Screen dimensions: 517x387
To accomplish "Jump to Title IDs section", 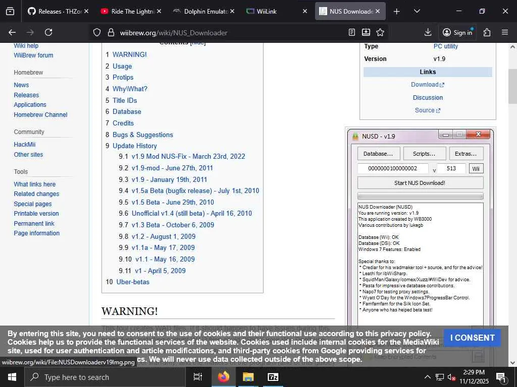I will tap(125, 100).
